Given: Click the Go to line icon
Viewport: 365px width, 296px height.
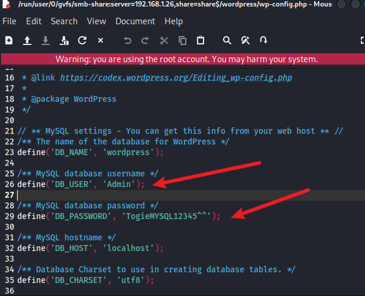Looking at the screenshot, I should (x=263, y=40).
